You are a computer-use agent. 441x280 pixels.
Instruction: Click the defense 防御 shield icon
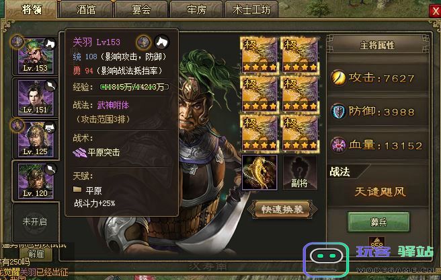click(338, 111)
